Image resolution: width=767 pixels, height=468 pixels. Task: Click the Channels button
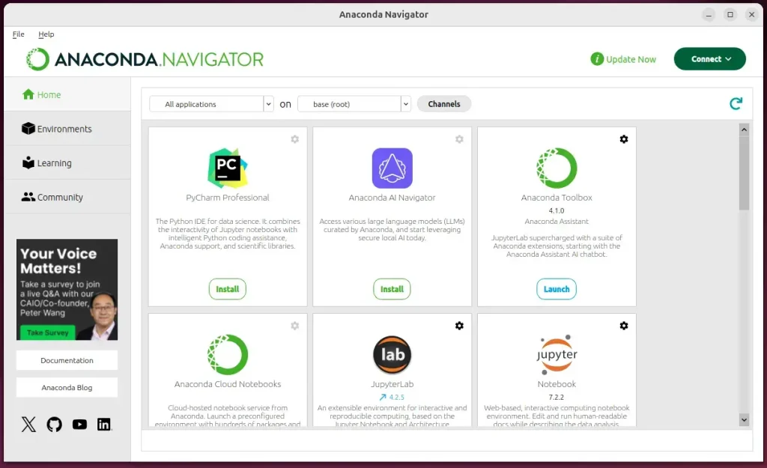point(444,104)
